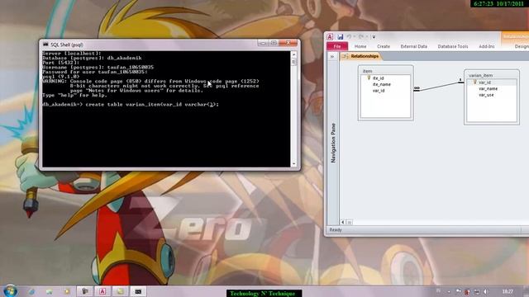This screenshot has height=297, width=529.
Task: Open the External Data ribbon tab
Action: click(x=413, y=46)
